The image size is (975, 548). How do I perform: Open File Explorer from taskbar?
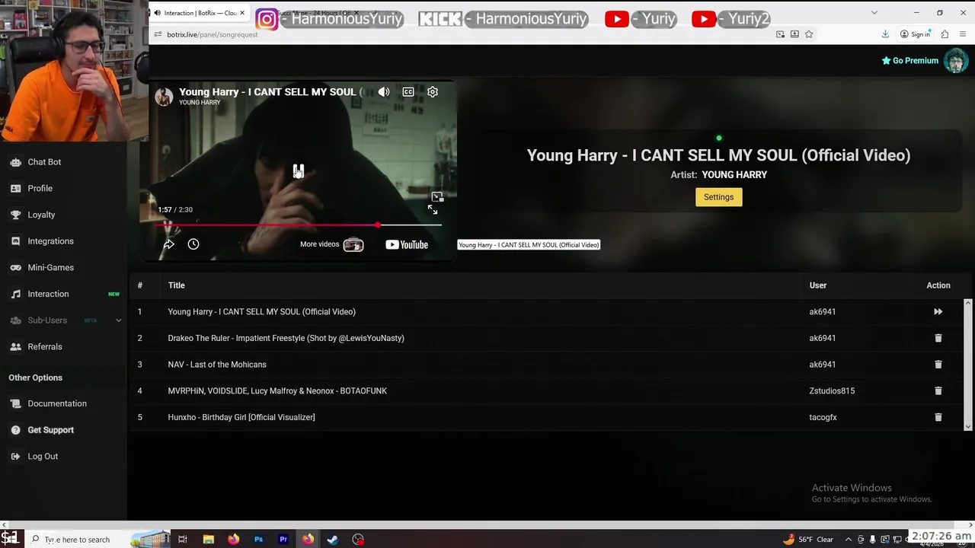click(208, 540)
